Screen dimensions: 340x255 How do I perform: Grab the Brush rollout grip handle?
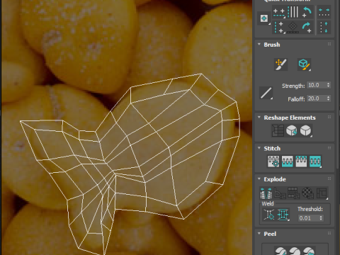(x=329, y=45)
